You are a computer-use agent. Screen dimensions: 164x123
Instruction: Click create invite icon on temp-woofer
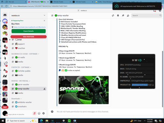[x=45, y=89]
